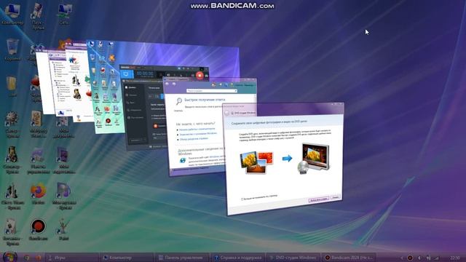Click the volume tray icon

[419, 258]
